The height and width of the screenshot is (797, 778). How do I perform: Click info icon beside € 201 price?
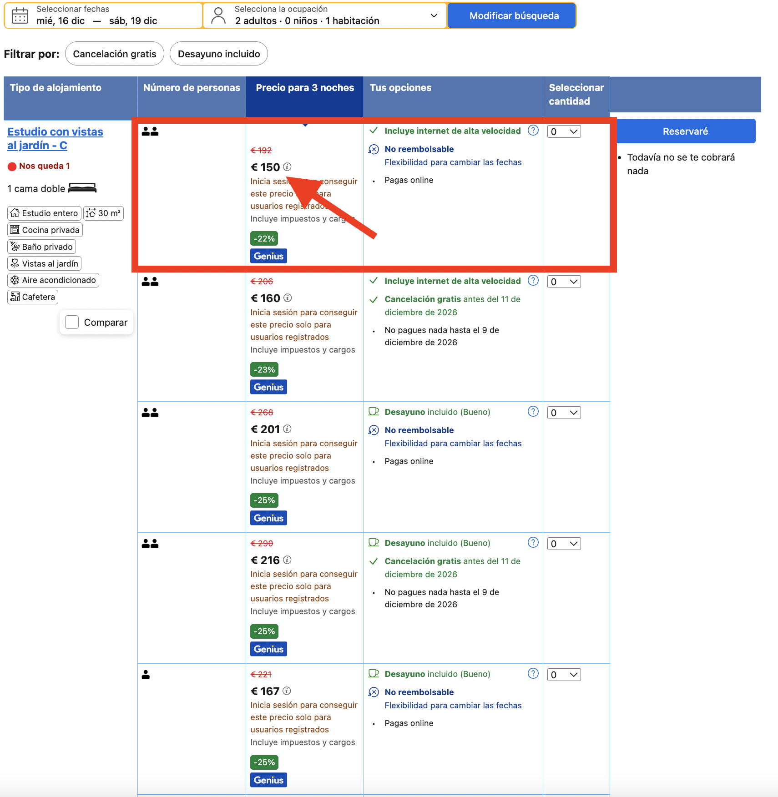coord(287,429)
